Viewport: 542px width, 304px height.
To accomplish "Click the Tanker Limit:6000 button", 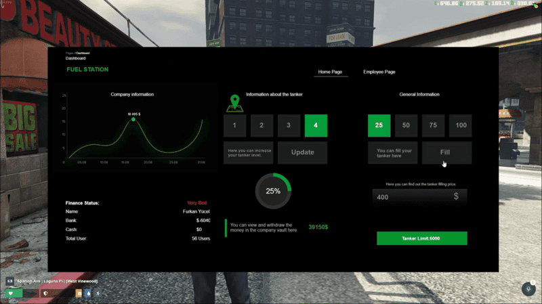I will [x=421, y=238].
